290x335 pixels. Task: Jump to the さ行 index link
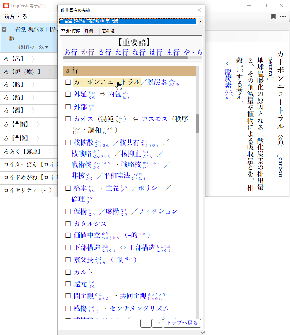[105, 52]
